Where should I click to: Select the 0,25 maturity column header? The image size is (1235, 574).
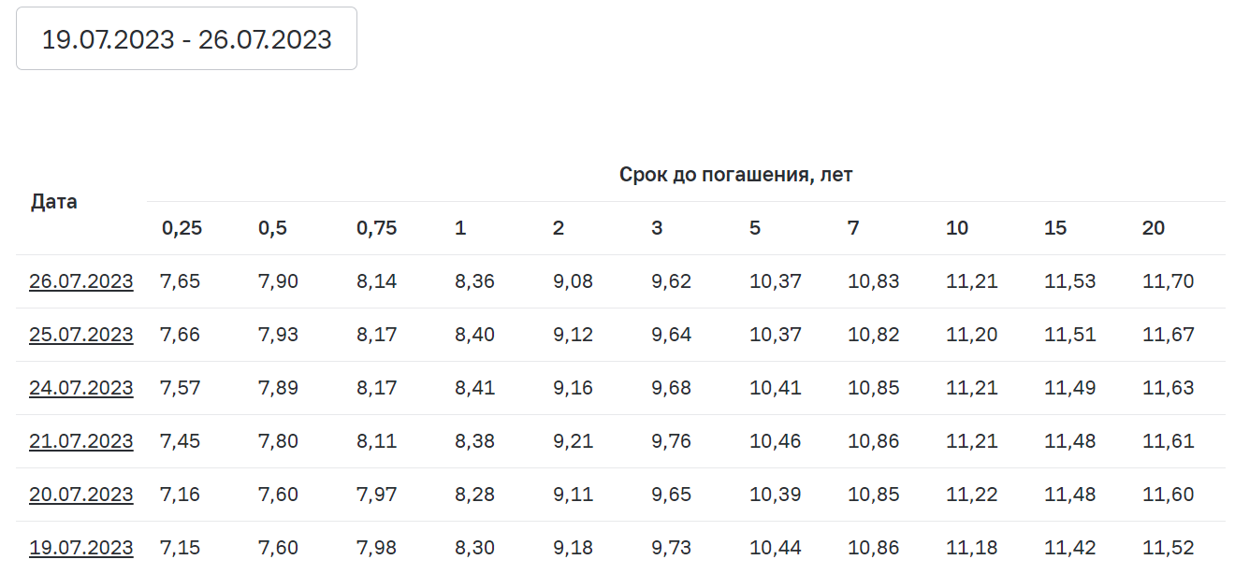pos(182,228)
